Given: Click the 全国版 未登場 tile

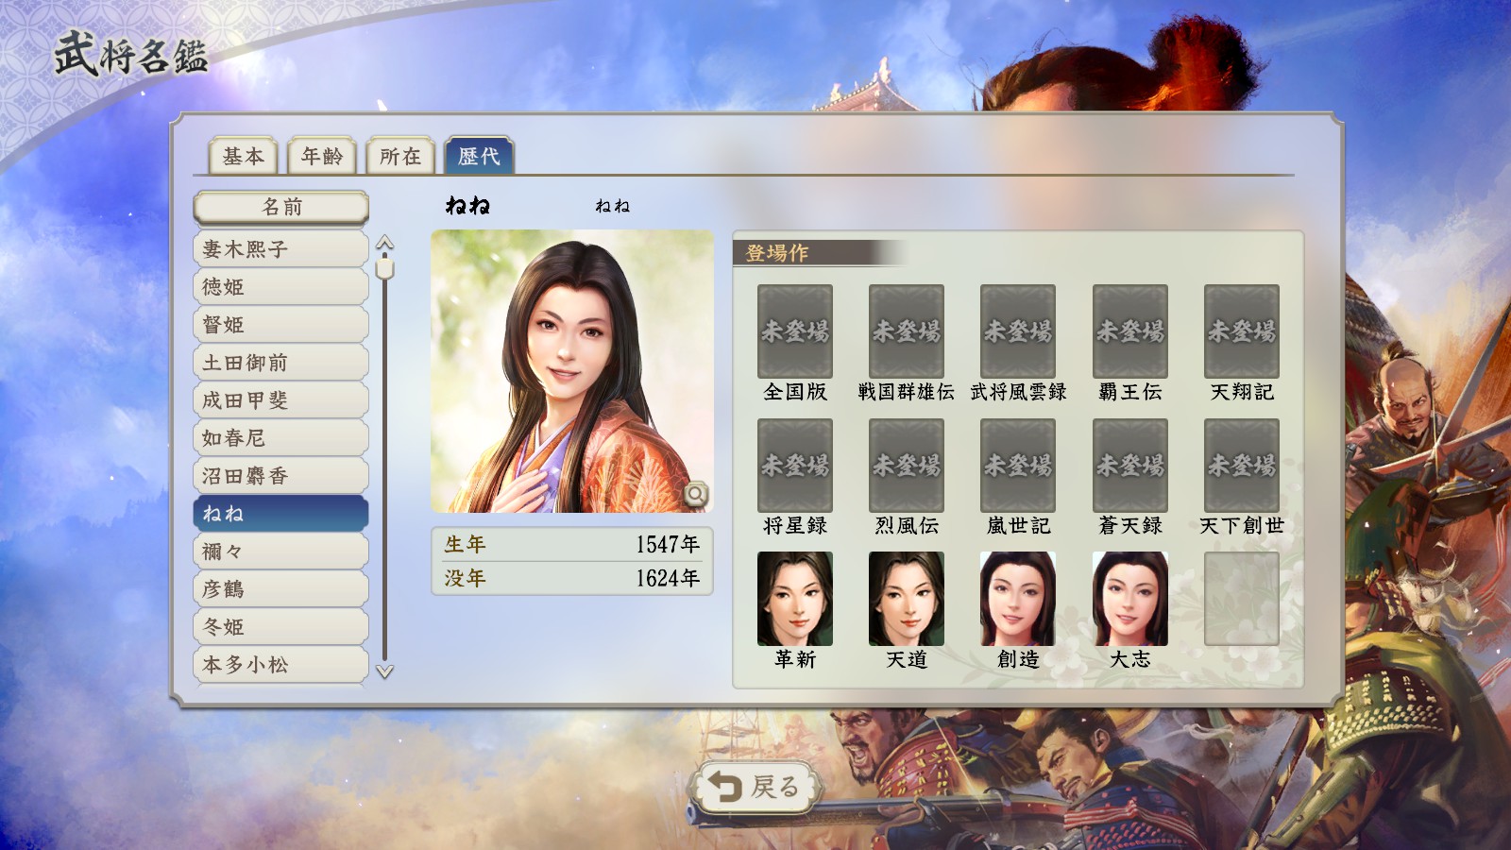Looking at the screenshot, I should tap(795, 331).
